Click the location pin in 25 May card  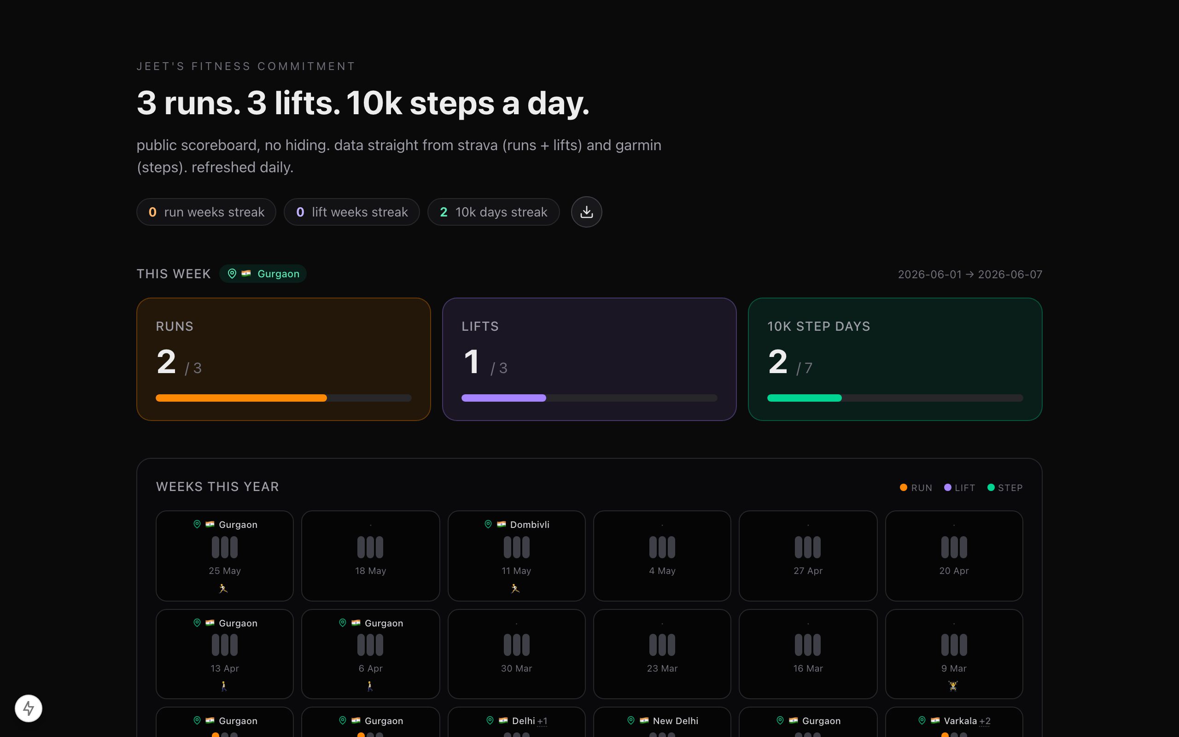(x=197, y=525)
